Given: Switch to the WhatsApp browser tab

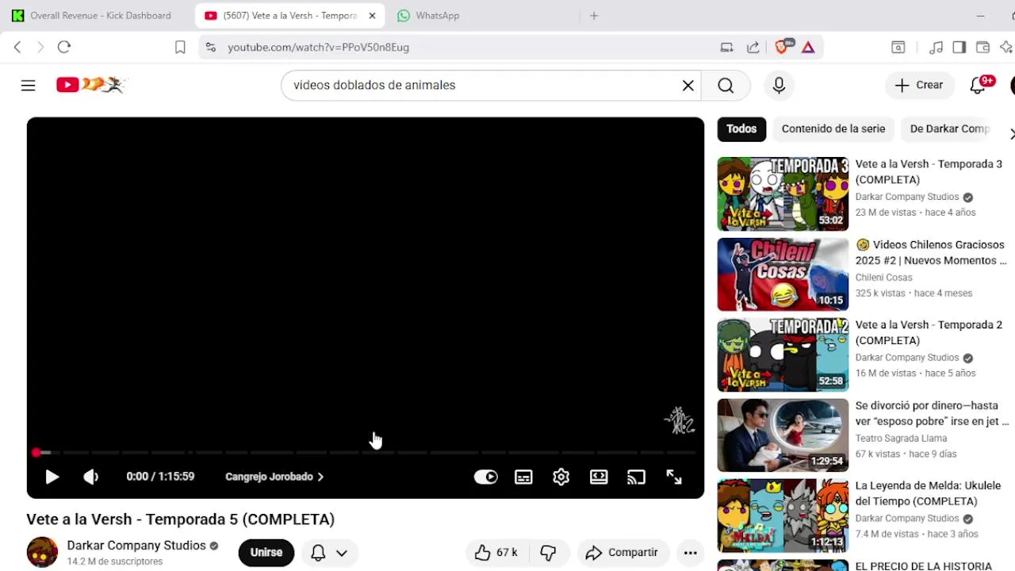Looking at the screenshot, I should [436, 15].
